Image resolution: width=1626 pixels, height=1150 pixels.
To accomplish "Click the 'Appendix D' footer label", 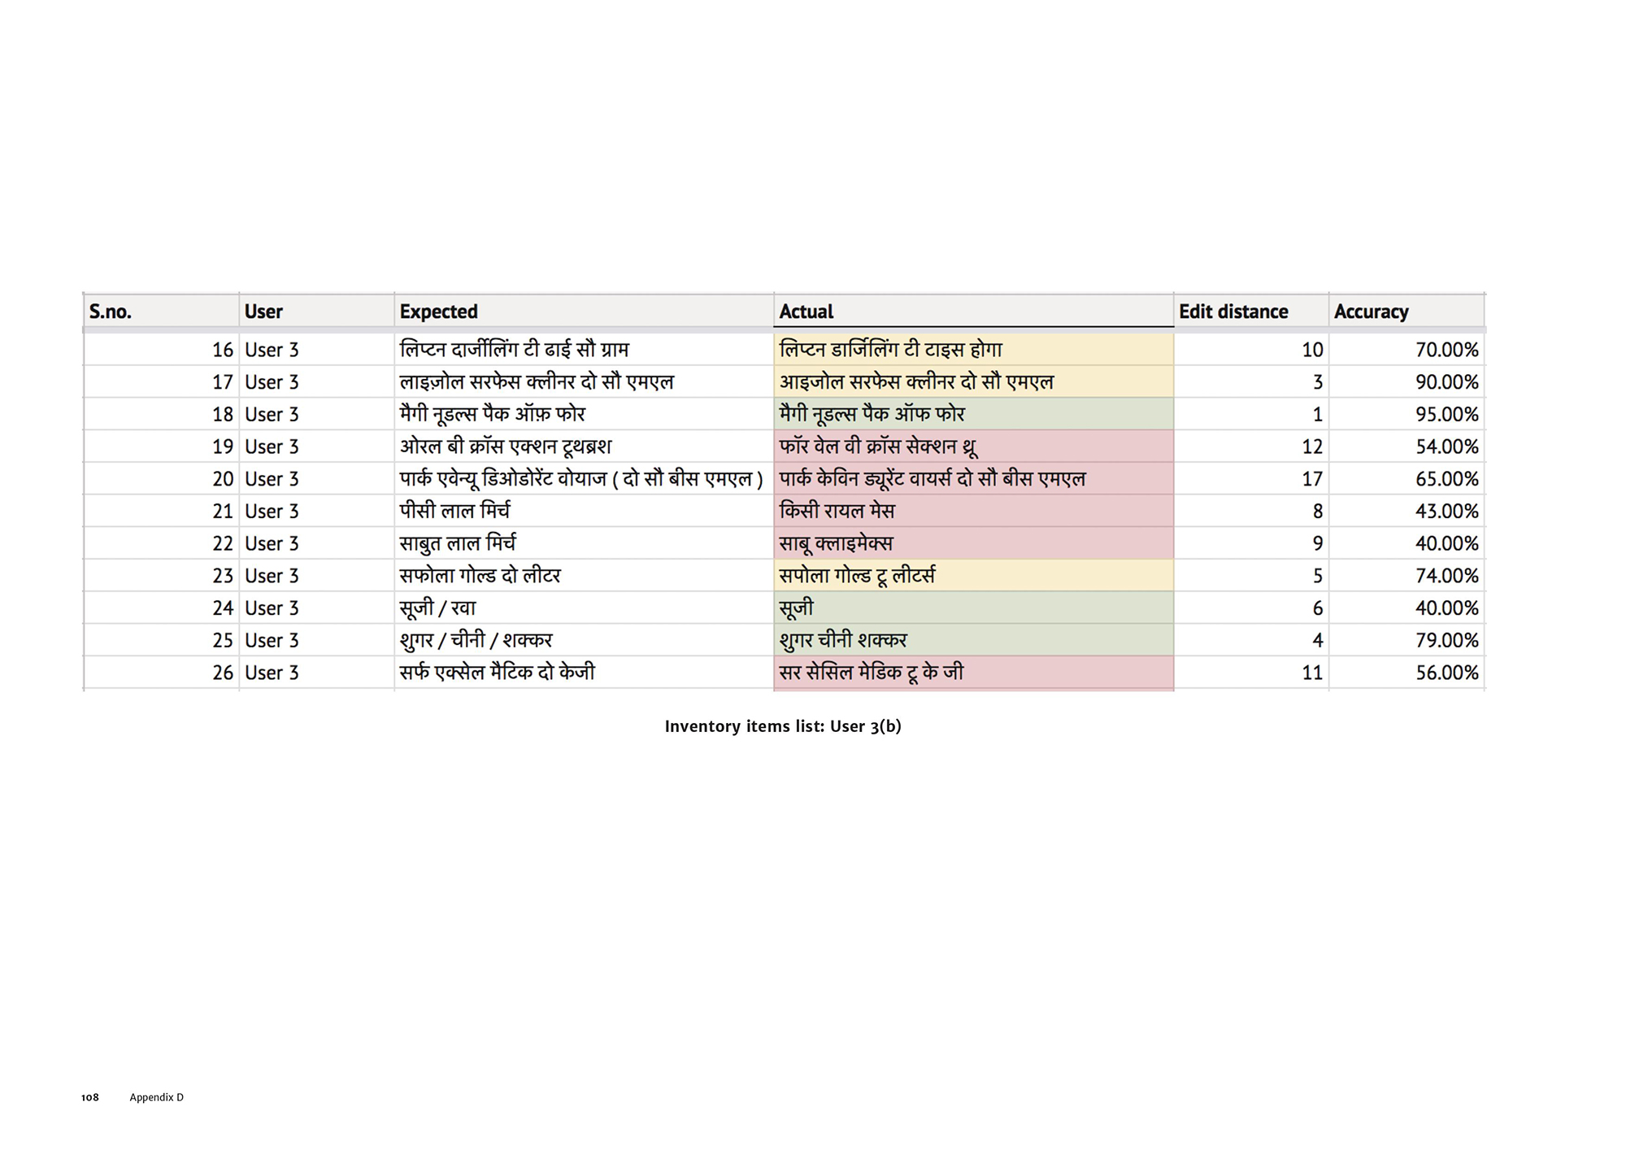I will coord(156,1097).
